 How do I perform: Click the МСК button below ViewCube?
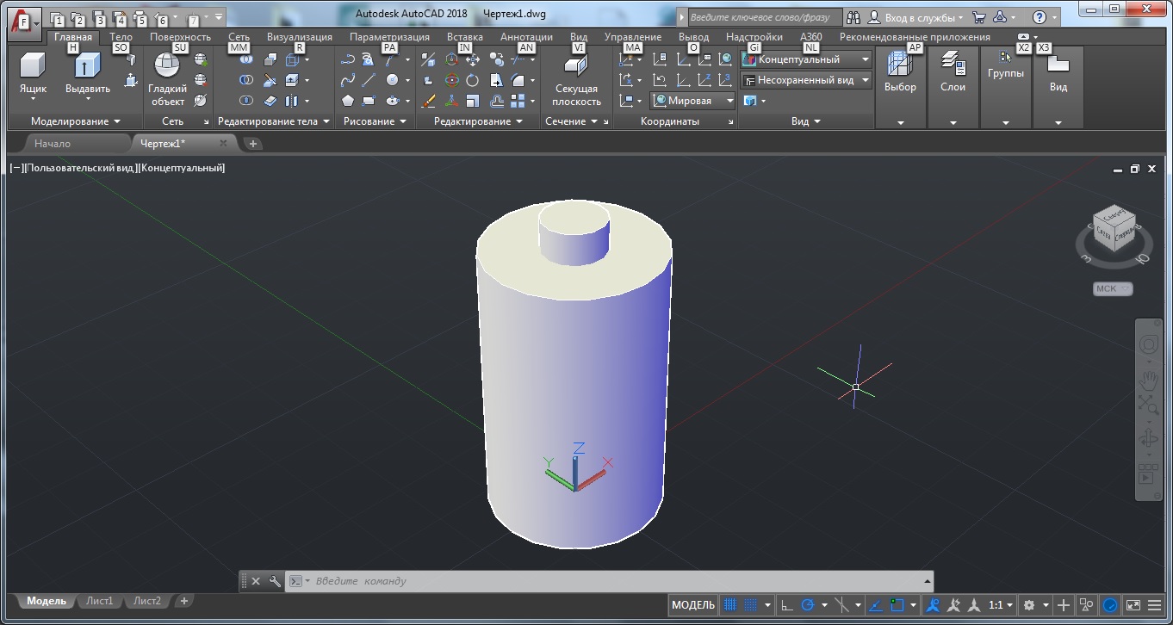click(x=1112, y=289)
